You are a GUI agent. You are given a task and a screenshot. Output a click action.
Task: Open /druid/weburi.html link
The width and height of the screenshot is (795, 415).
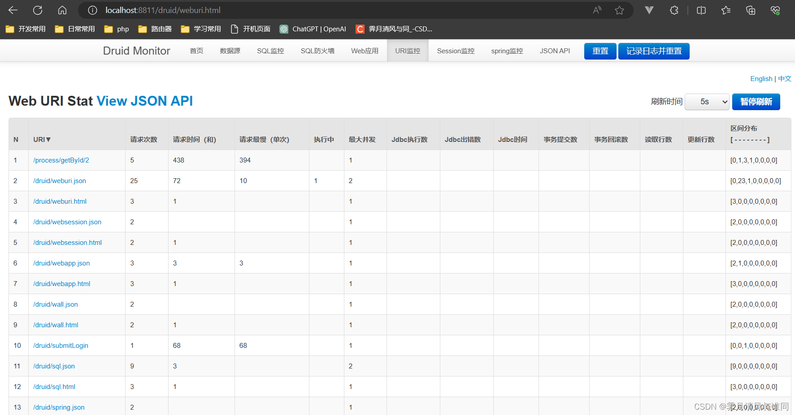pyautogui.click(x=60, y=201)
